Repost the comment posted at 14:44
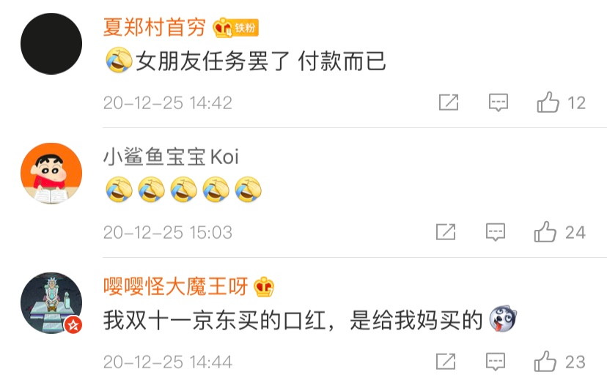This screenshot has height=380, width=607. tap(446, 362)
